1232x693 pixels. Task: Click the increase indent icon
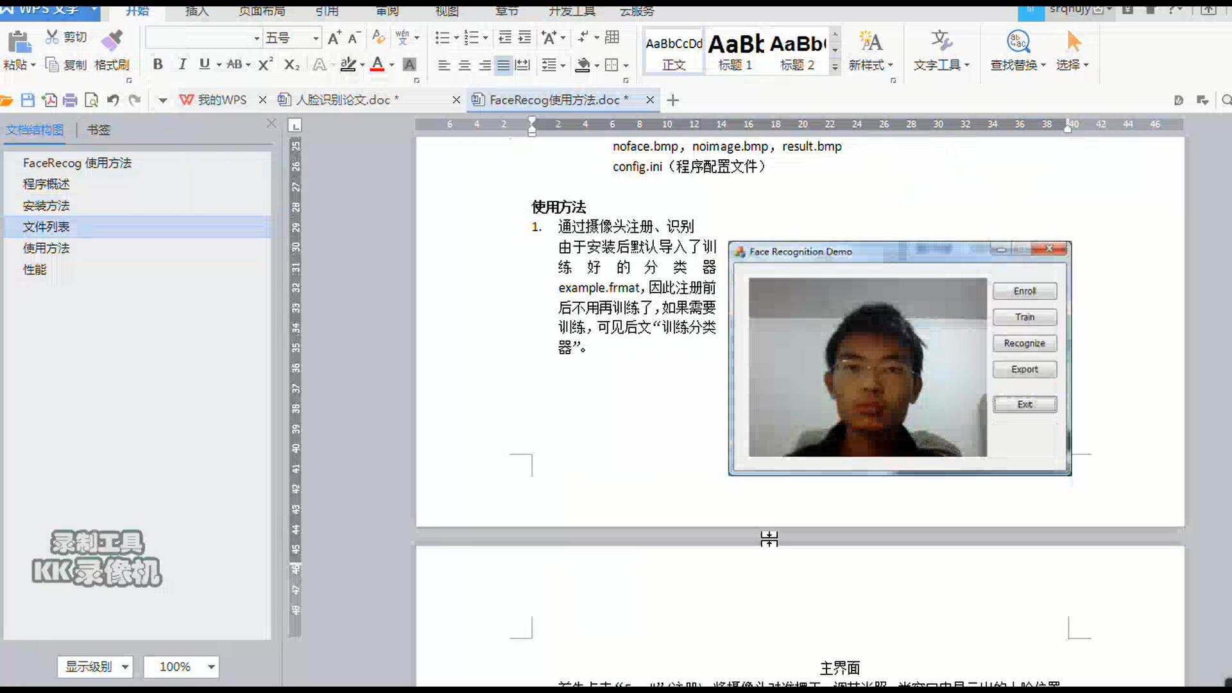point(525,37)
